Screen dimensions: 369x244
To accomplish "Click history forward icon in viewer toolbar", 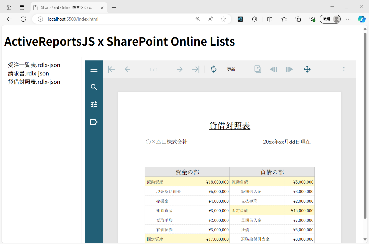I will click(x=289, y=69).
